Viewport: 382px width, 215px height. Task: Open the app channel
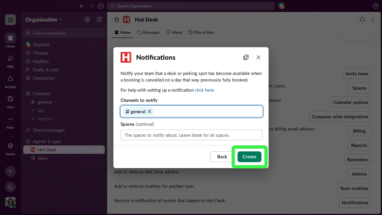pos(64,110)
